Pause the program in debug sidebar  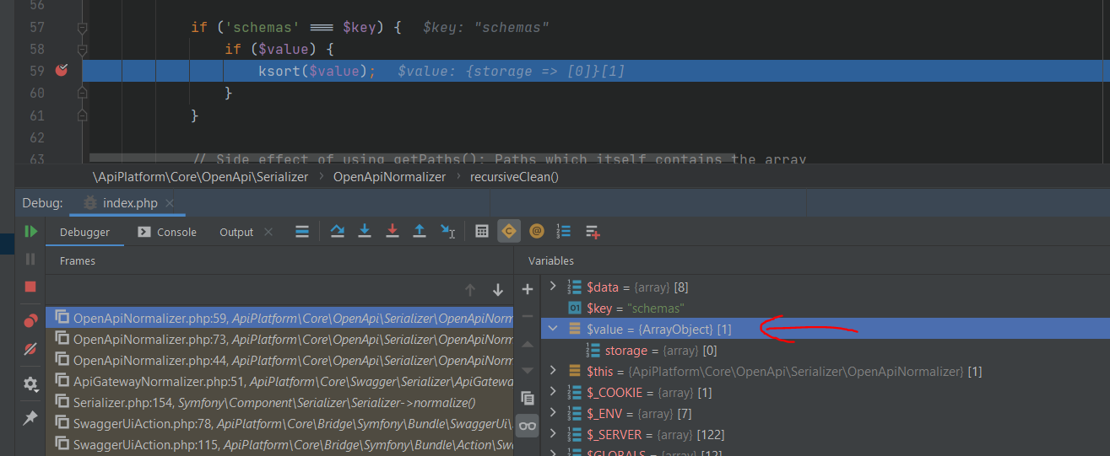[30, 259]
